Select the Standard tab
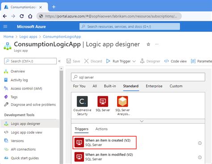The image size is (212, 164). (x=131, y=86)
